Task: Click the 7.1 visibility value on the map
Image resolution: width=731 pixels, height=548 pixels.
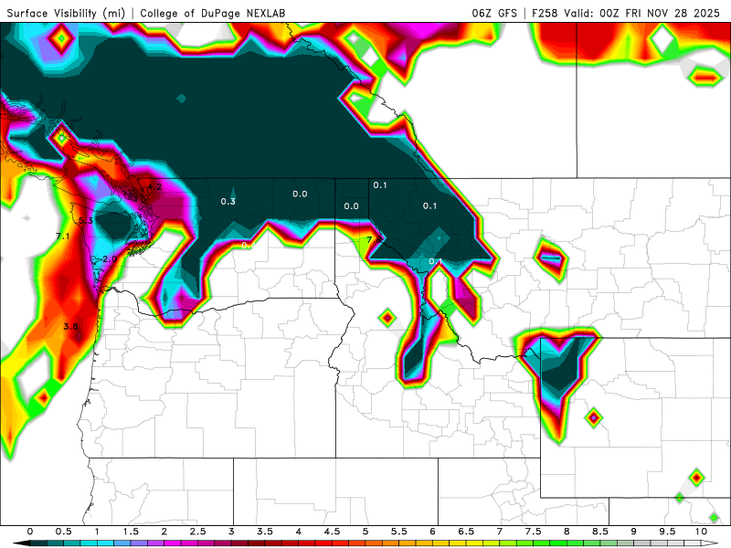Action: [63, 237]
